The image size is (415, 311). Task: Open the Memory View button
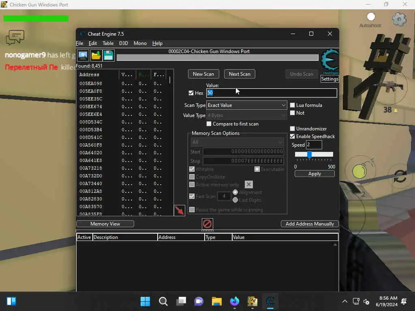pyautogui.click(x=105, y=224)
